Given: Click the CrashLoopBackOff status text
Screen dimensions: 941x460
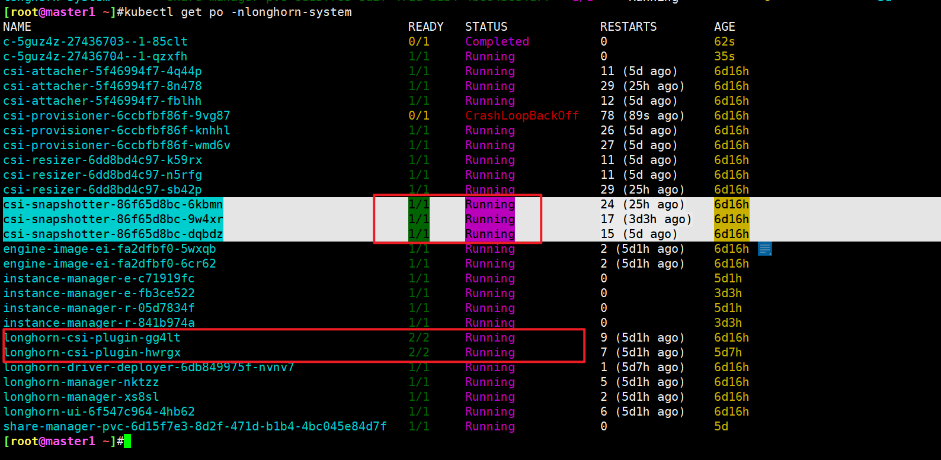Looking at the screenshot, I should pos(522,115).
